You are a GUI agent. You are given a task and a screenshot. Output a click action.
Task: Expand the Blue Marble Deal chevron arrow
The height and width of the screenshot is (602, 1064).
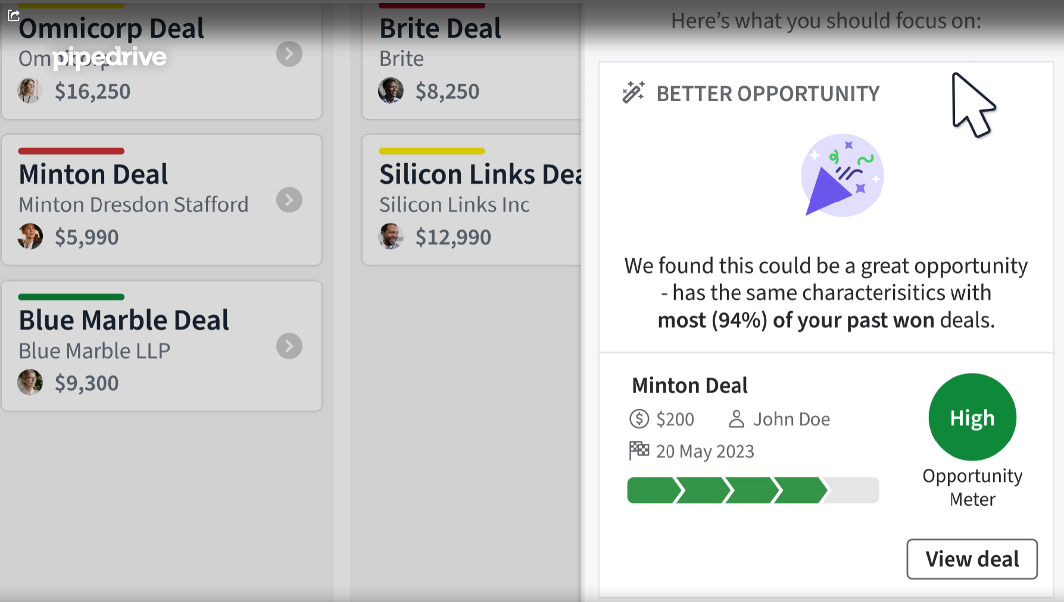point(289,346)
